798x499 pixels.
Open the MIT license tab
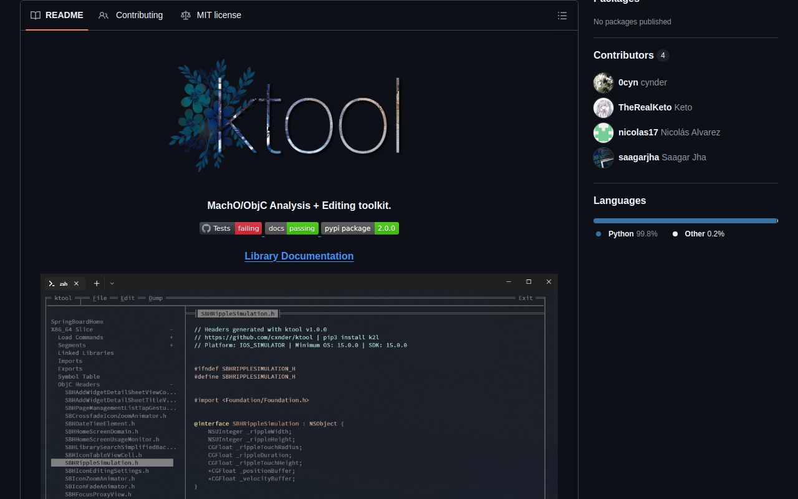coord(211,15)
